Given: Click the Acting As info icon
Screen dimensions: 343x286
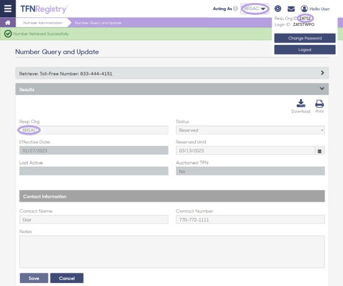Looking at the screenshot, I should 236,9.
